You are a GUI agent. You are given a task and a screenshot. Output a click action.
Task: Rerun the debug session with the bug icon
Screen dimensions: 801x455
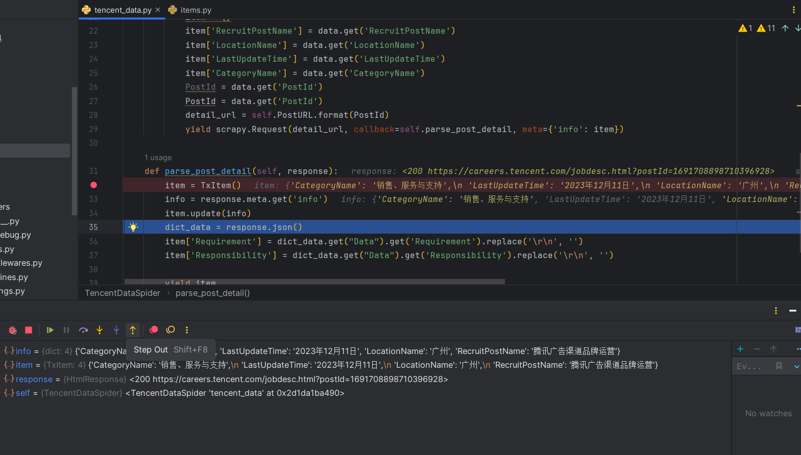(13, 330)
